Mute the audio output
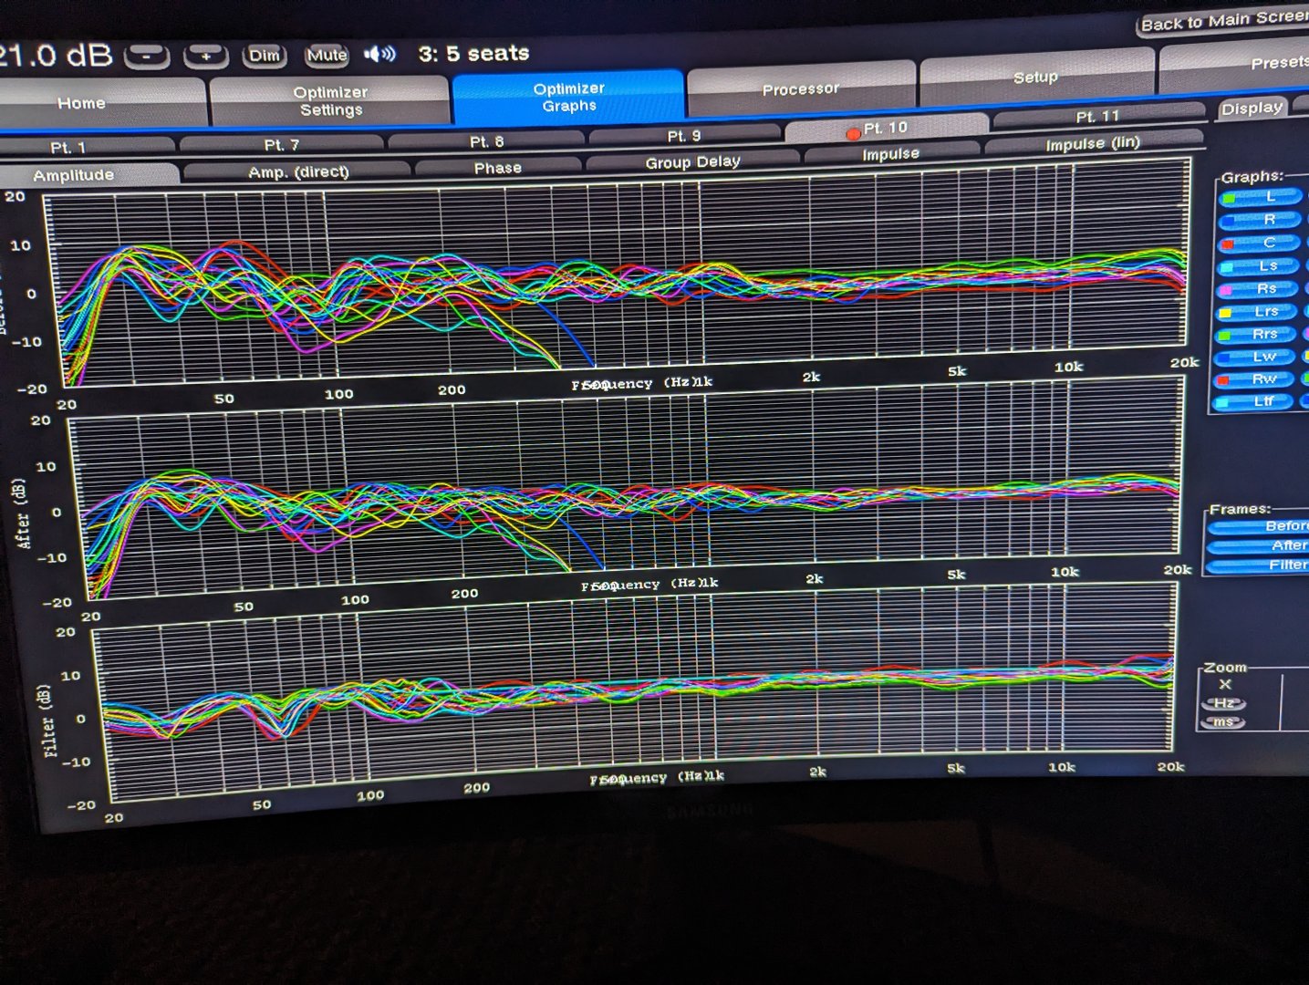 327,56
